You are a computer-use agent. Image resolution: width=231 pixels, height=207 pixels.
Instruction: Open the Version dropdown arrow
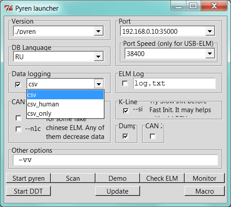(x=99, y=31)
